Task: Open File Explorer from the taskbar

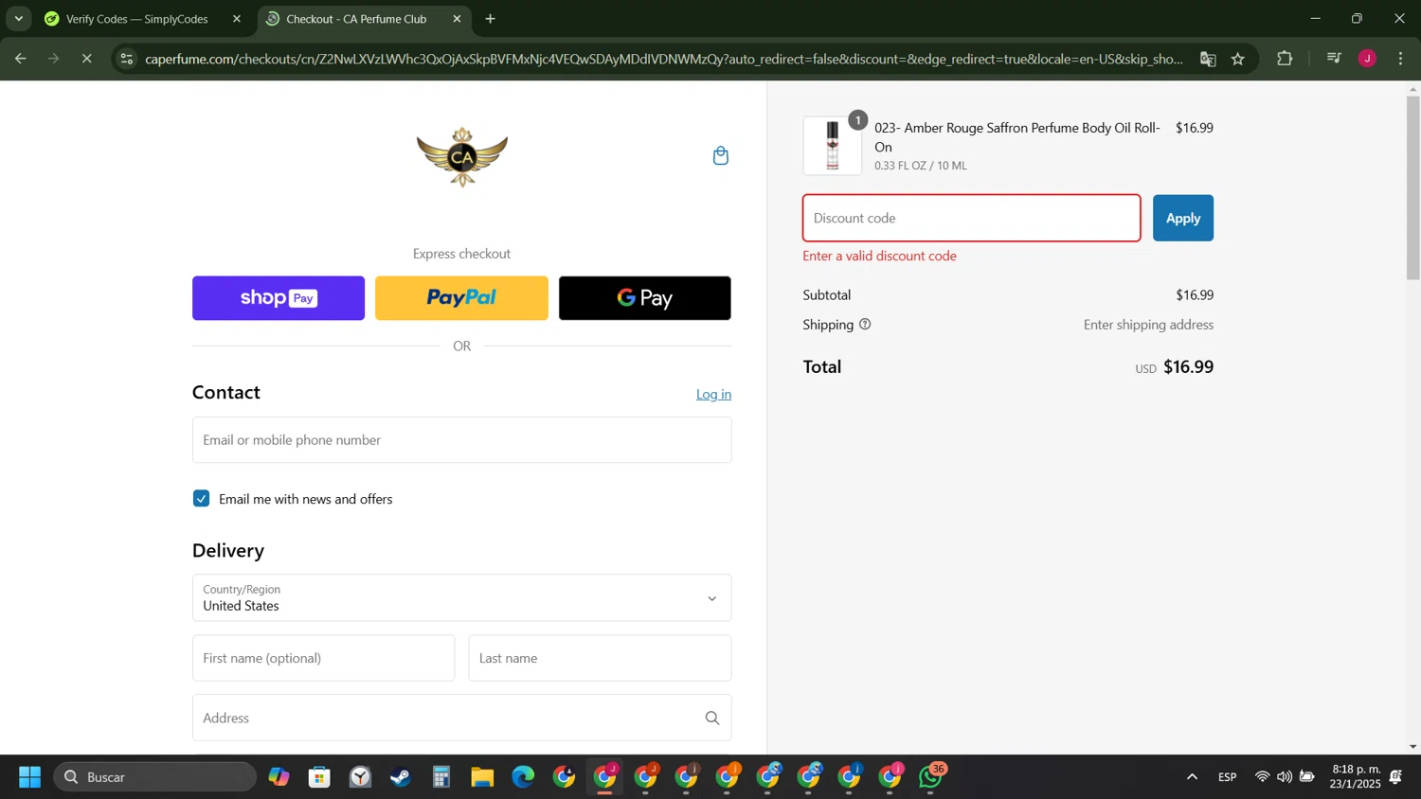Action: [x=482, y=777]
